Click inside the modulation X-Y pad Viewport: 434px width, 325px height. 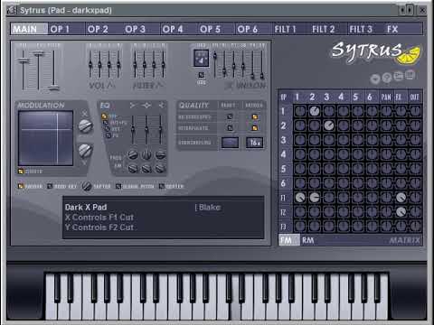(x=45, y=138)
